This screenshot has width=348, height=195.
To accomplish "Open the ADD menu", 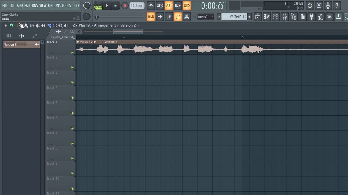I will click(20, 5).
